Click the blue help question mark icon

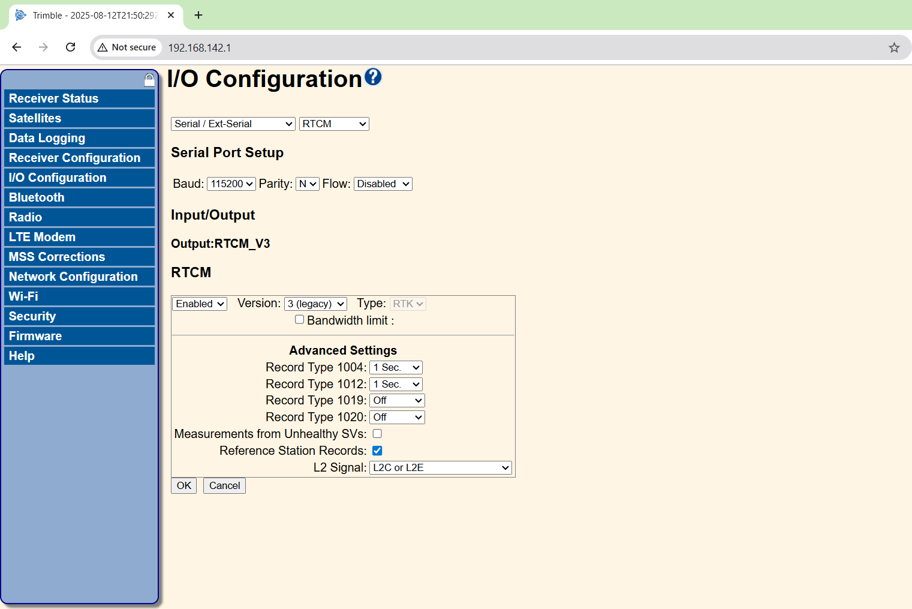coord(373,77)
